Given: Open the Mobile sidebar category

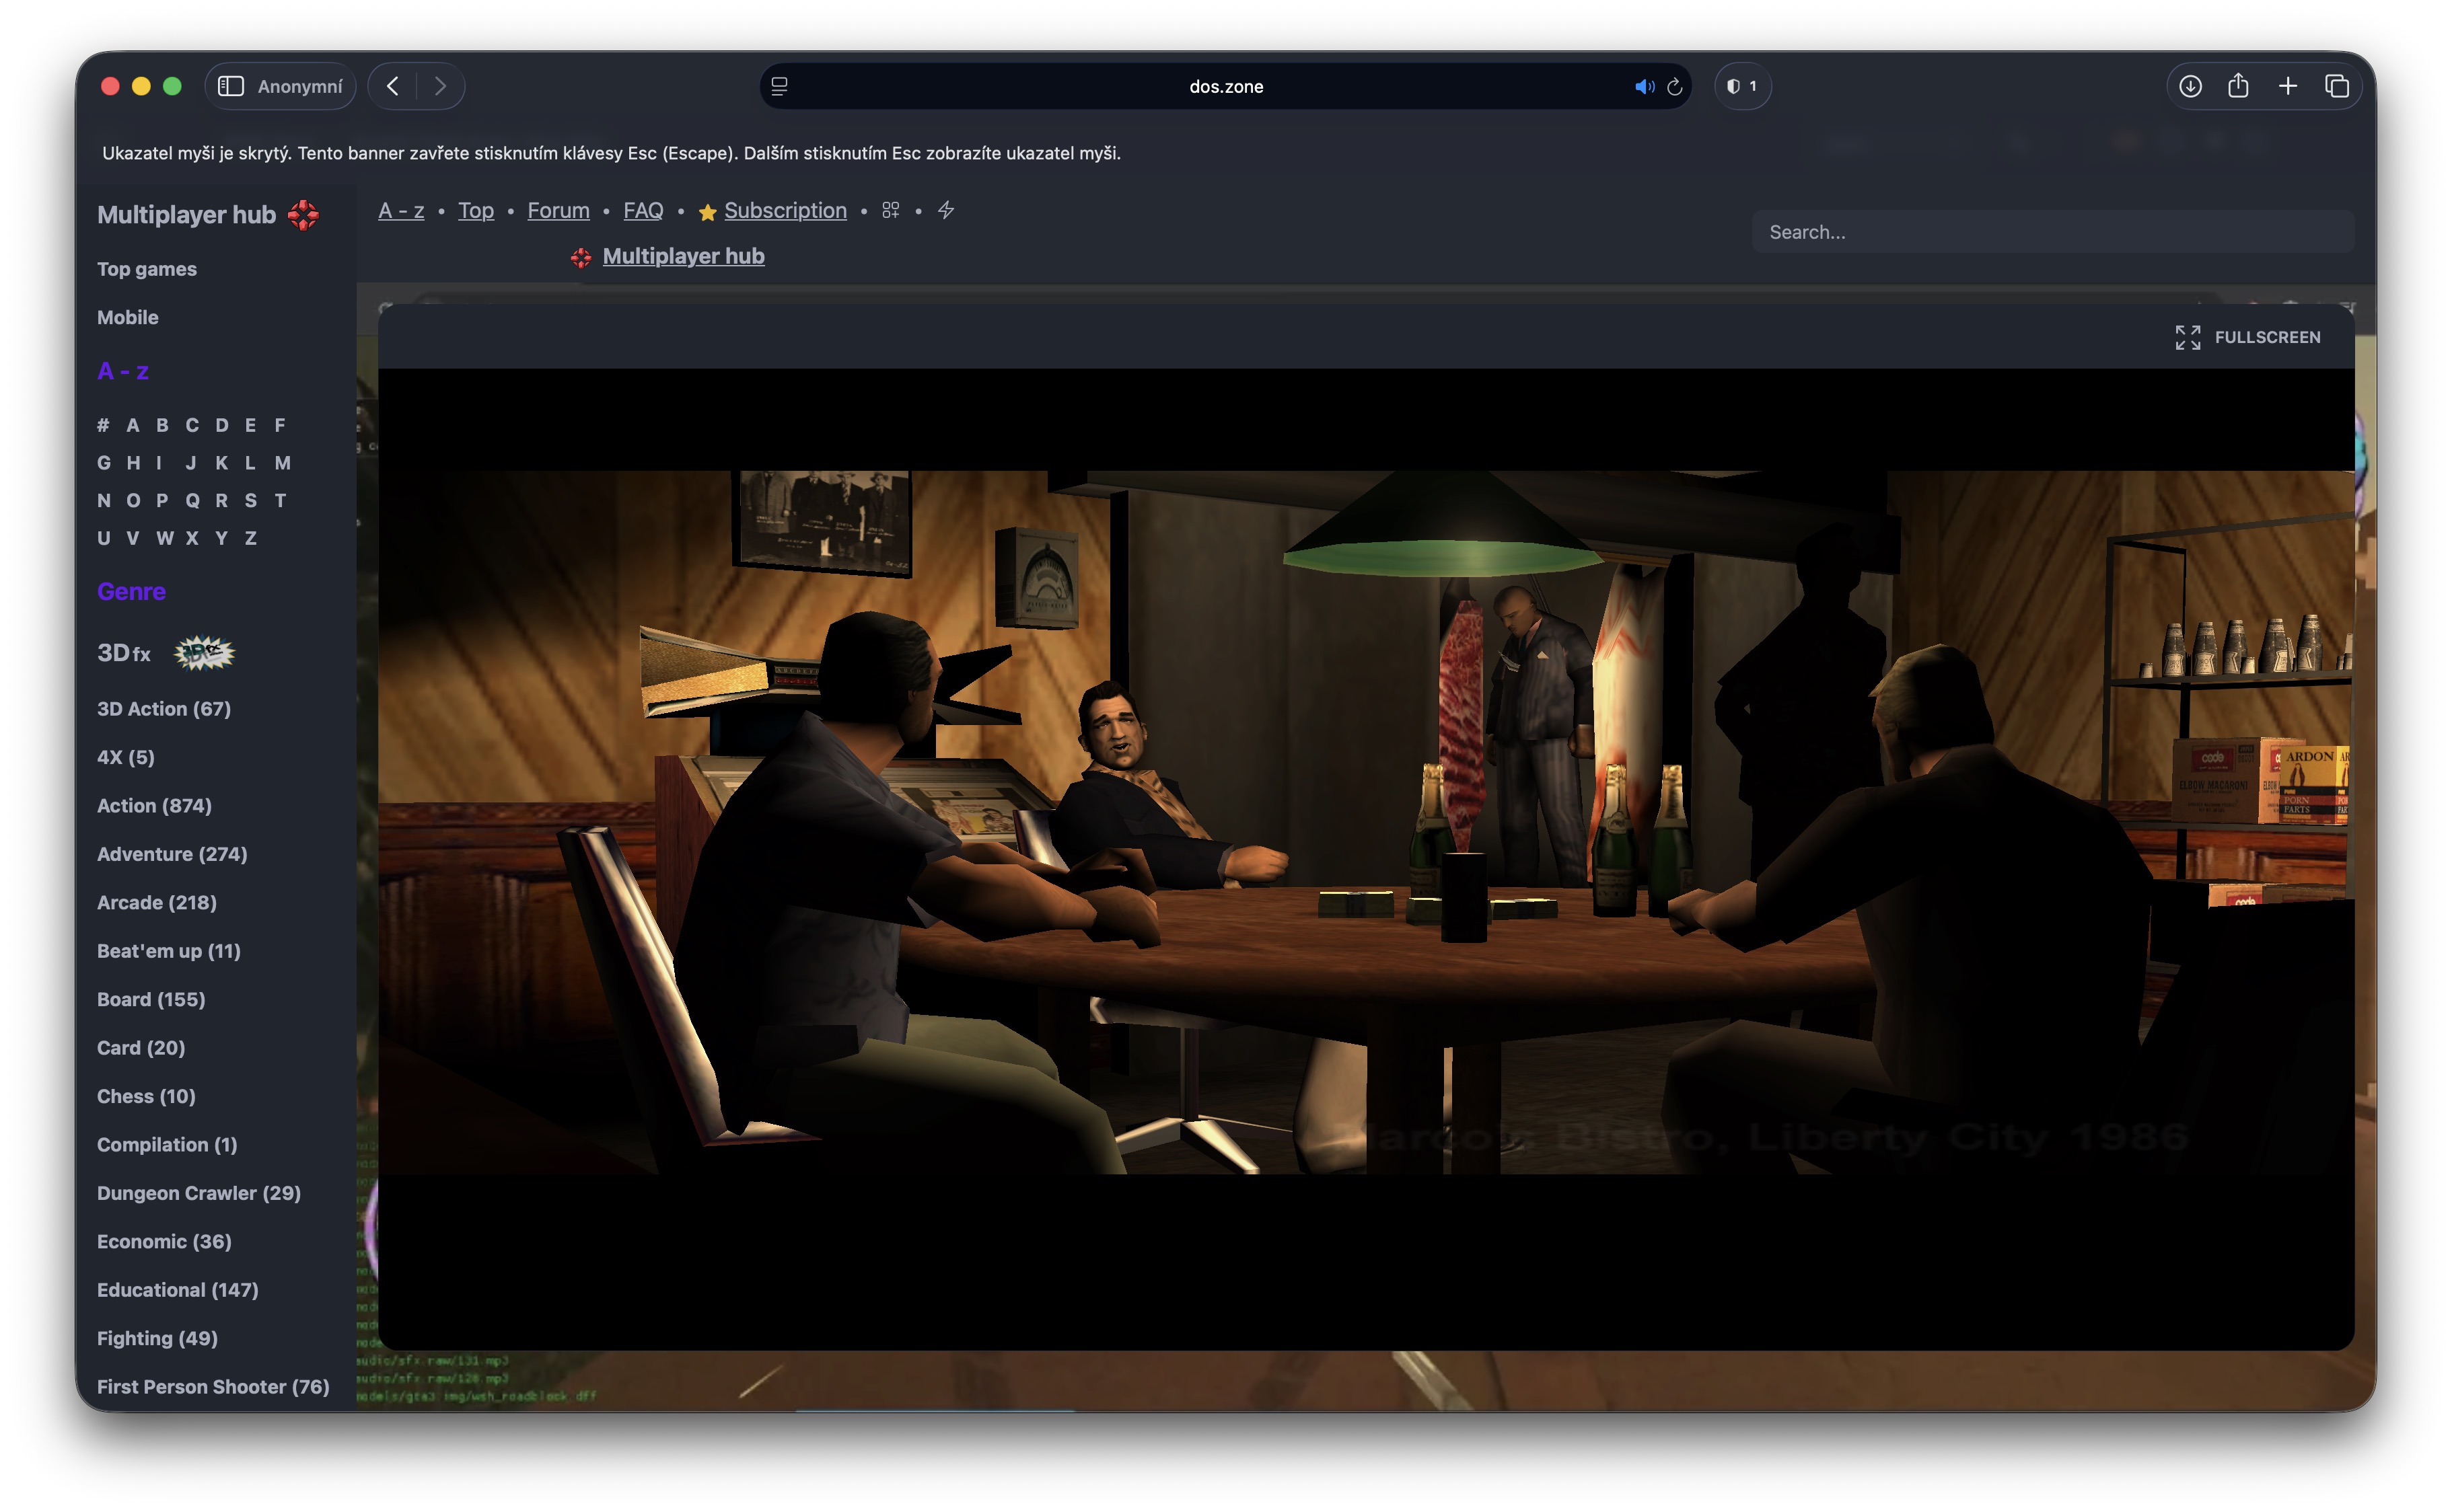Looking at the screenshot, I should click(x=128, y=318).
